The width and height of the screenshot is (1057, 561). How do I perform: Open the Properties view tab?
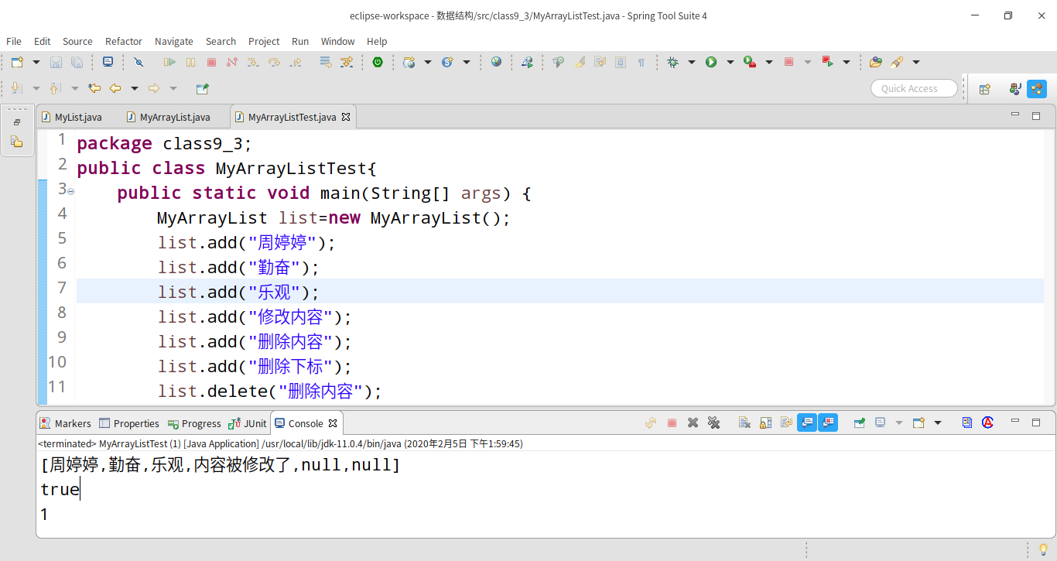pos(129,423)
